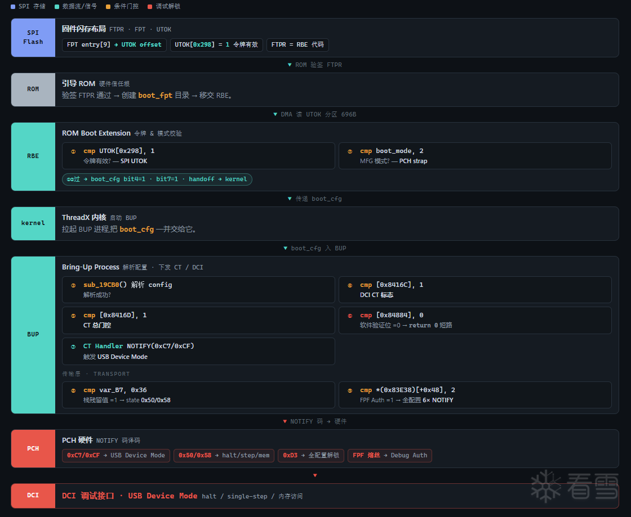Select the SPI Flash stage label

(x=33, y=37)
